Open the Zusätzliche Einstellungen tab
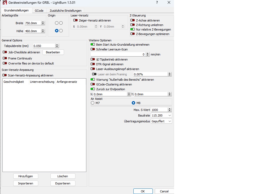Screen dimensions: 255x194 66,11
